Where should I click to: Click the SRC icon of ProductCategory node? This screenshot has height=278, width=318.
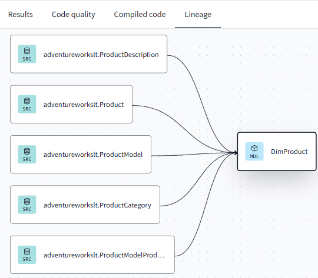27,205
